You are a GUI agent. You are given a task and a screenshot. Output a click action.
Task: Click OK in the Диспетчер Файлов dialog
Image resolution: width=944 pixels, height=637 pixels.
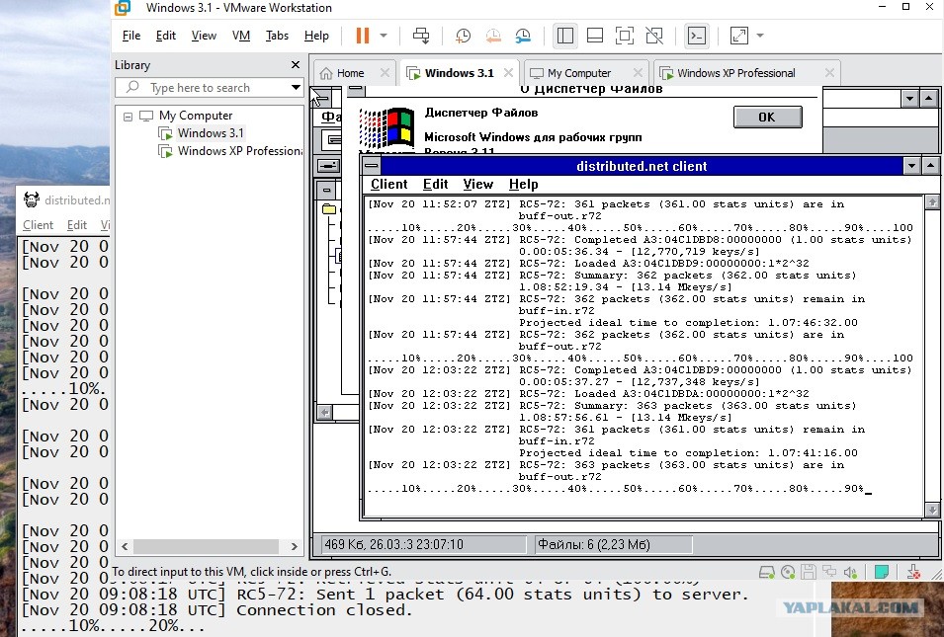point(767,117)
